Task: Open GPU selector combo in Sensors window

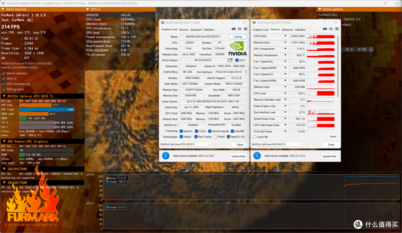Action: tap(276, 144)
